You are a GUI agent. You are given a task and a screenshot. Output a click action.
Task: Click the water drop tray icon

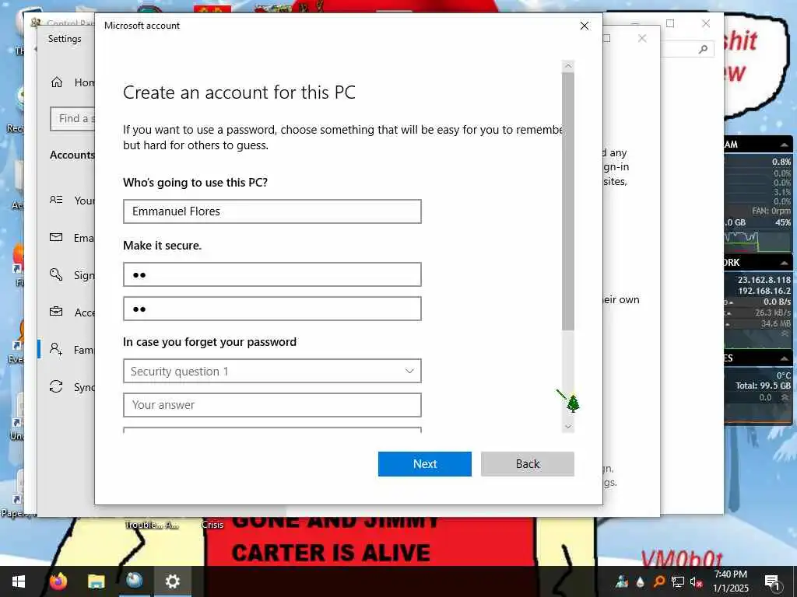click(x=641, y=581)
